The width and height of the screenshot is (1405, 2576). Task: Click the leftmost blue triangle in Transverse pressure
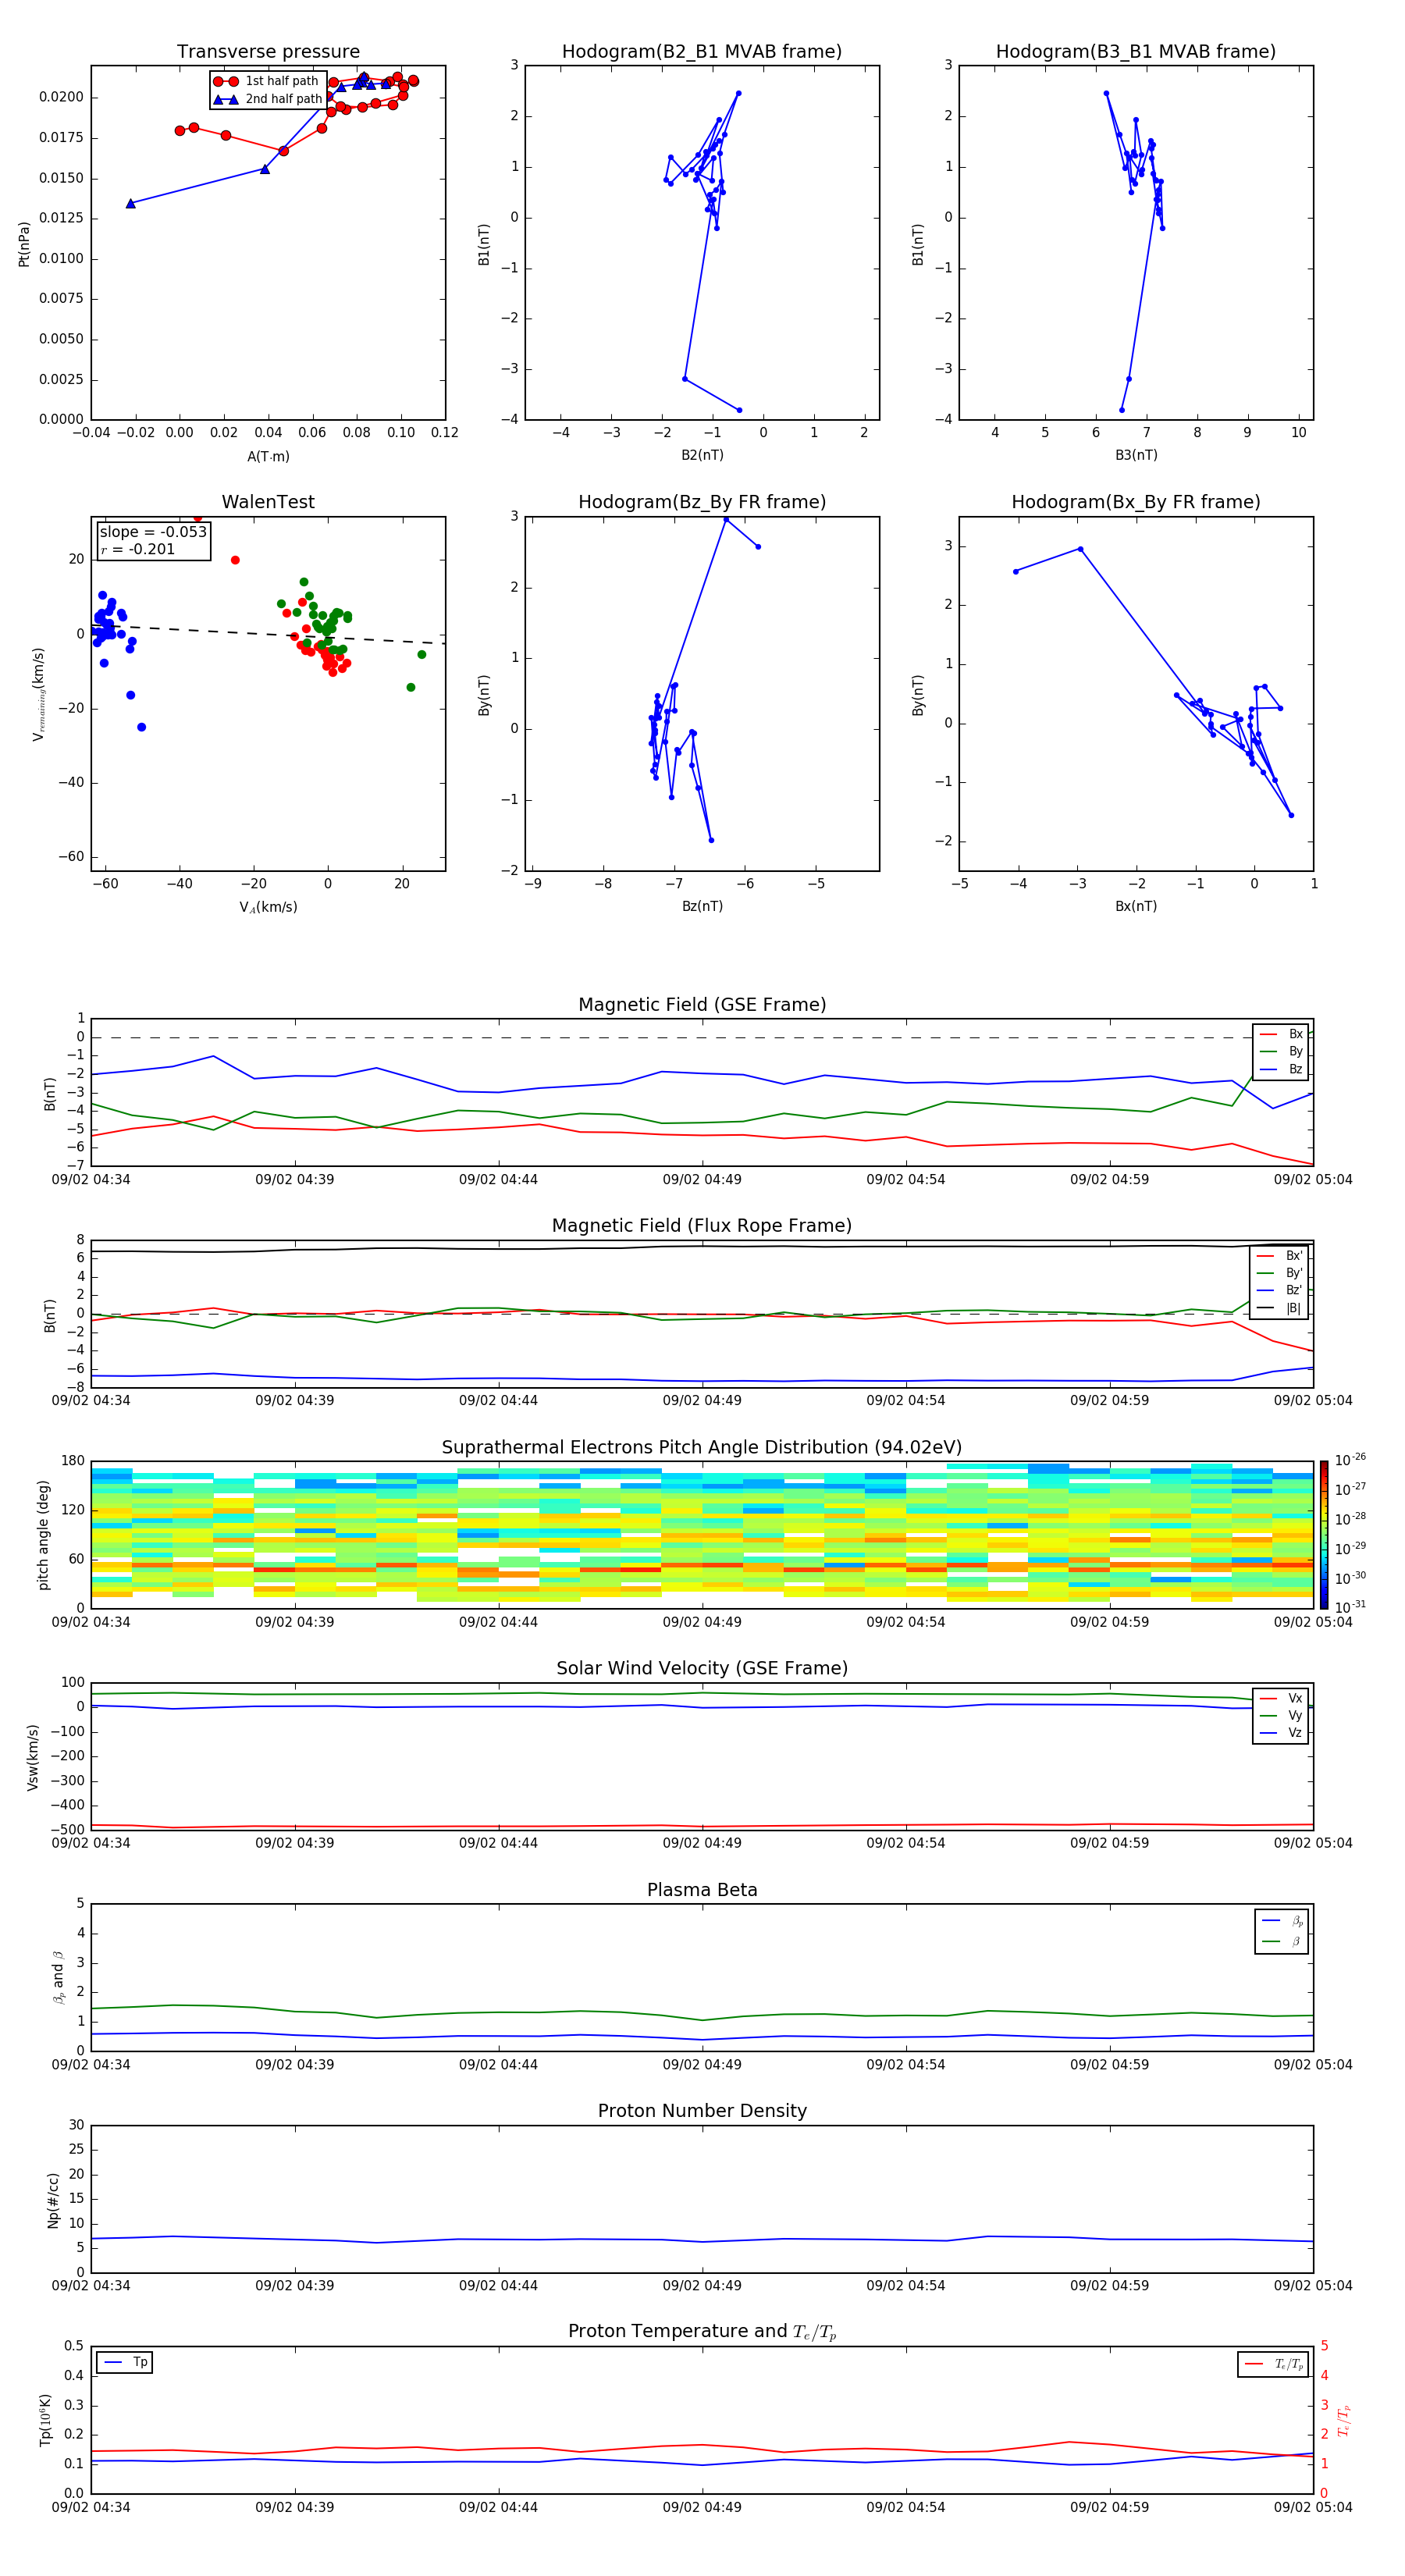pos(130,204)
